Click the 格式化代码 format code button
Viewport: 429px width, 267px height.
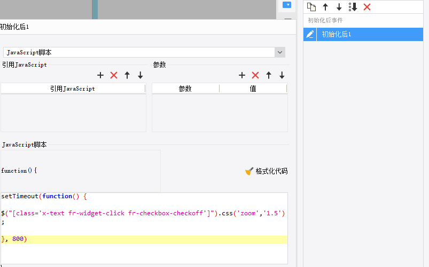tap(266, 171)
